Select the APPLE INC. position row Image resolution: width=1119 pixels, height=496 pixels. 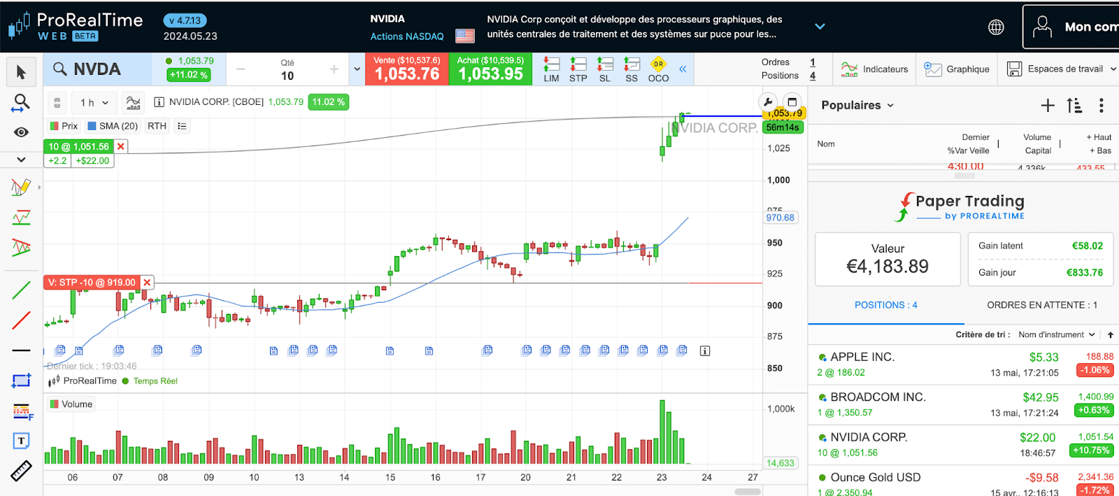pyautogui.click(x=964, y=364)
